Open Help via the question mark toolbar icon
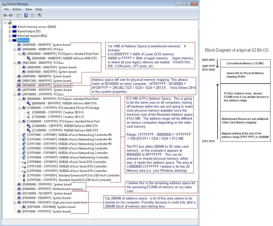 pyautogui.click(x=26, y=15)
